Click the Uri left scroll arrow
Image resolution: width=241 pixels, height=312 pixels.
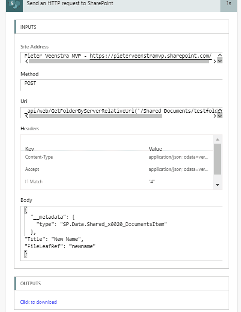26,116
